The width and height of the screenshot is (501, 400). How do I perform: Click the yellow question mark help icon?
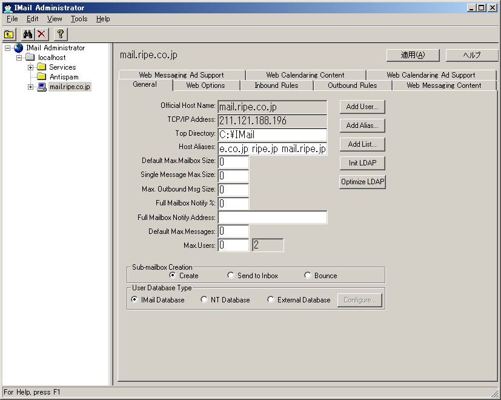[x=61, y=34]
